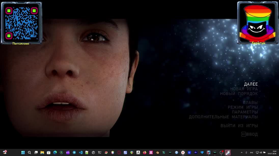
Task: Select НОВЫЙ ПОРЯДОК menu option
Action: pos(239,94)
